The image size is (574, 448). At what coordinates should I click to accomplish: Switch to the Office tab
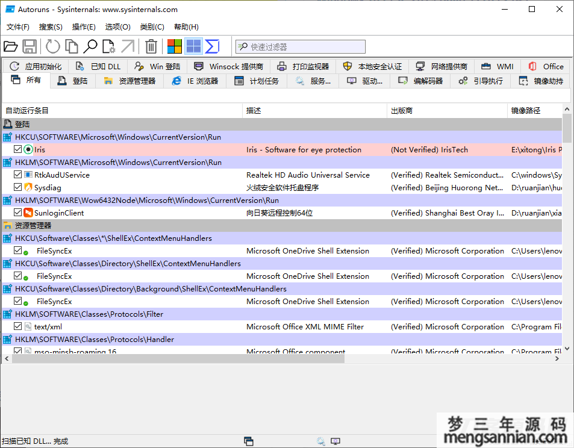pyautogui.click(x=546, y=66)
